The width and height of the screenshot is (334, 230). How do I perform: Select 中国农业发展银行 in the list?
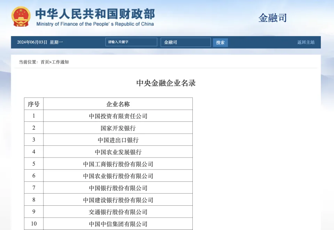(x=118, y=152)
